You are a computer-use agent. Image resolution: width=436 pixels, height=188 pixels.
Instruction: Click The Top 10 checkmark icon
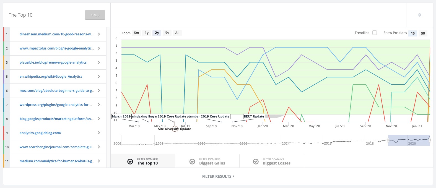point(130,161)
